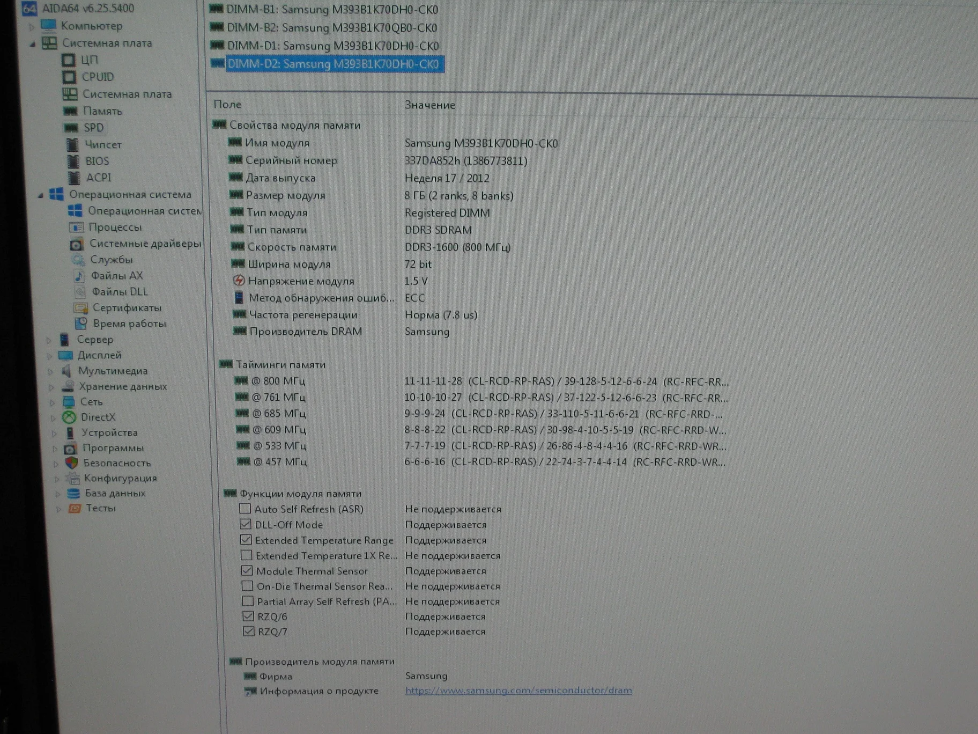Viewport: 978px width, 734px height.
Task: Expand the Сеть tree node arrow
Action: point(53,402)
